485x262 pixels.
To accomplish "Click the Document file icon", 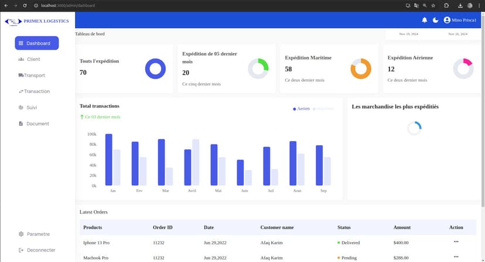I will [21, 124].
